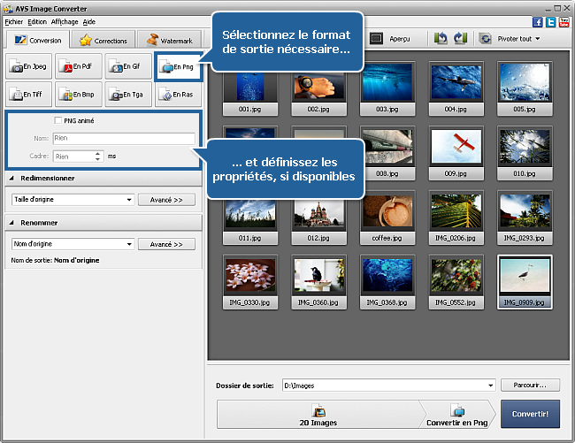Choose the En Pdf output format
The height and width of the screenshot is (443, 575).
[79, 66]
